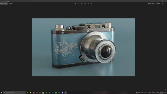167x94 pixels.
Task: Click the camera image
Action: [x=83, y=47]
